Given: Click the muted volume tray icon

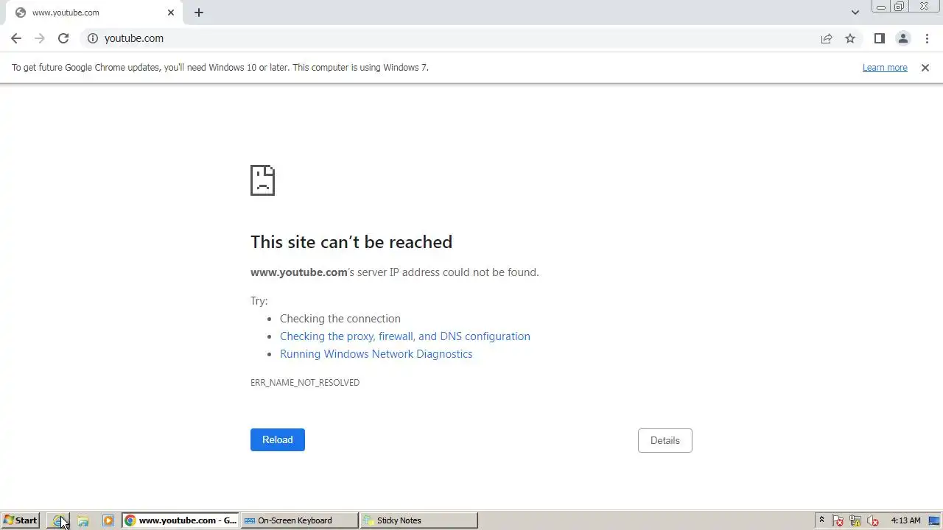Looking at the screenshot, I should [873, 520].
